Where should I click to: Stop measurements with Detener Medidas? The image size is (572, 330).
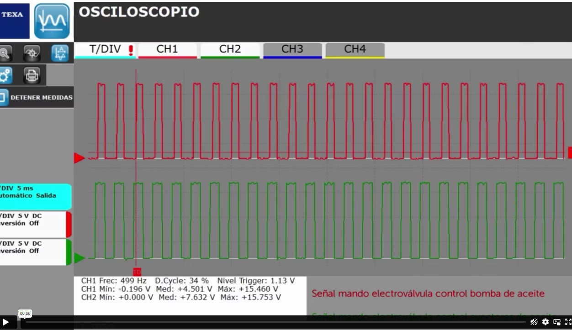37,97
